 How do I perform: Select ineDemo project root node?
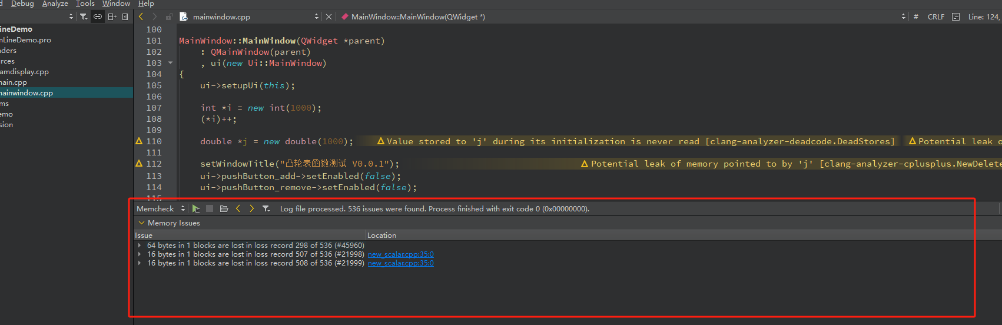pyautogui.click(x=16, y=29)
